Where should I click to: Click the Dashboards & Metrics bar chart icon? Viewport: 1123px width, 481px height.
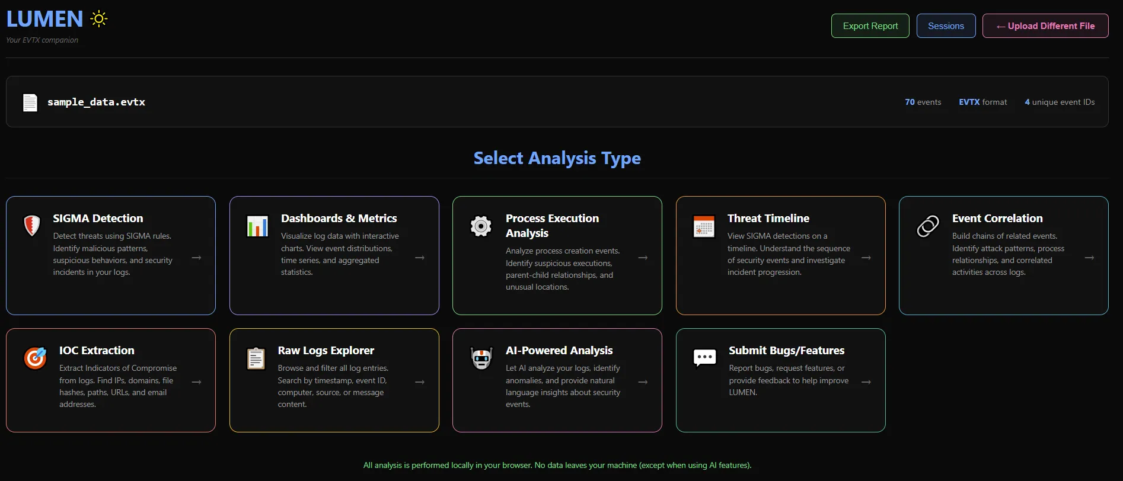point(257,226)
